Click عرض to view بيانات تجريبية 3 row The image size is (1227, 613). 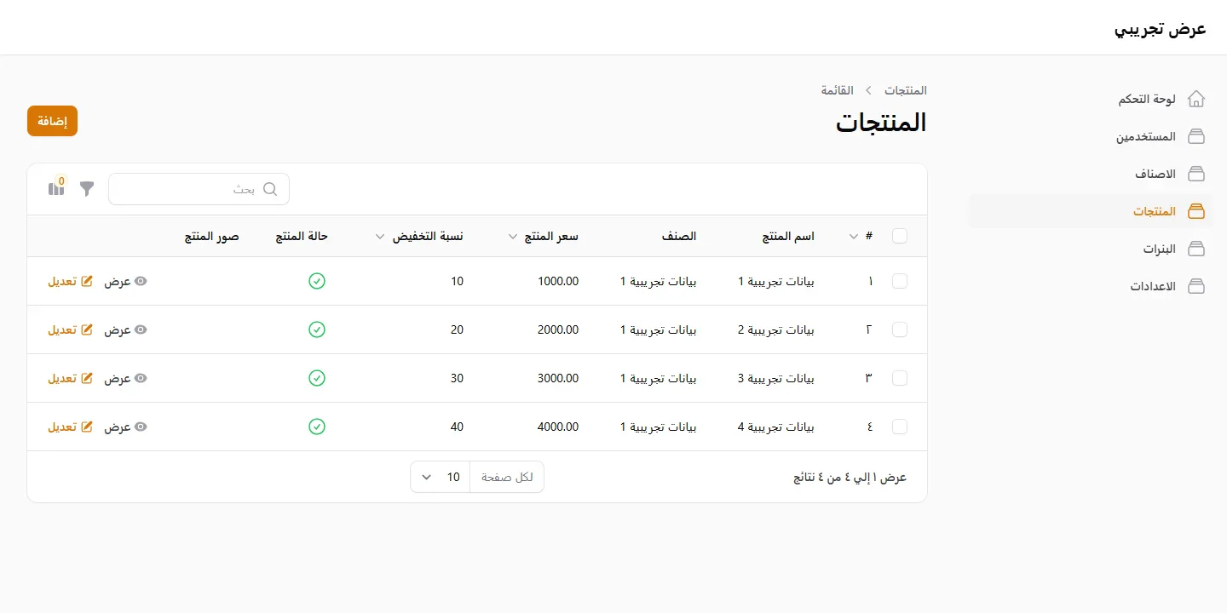[x=126, y=378]
